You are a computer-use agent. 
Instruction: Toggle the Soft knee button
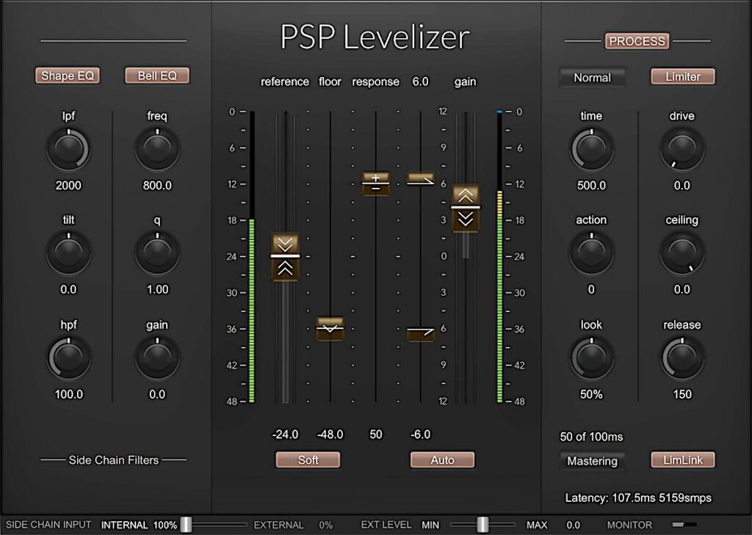[308, 459]
